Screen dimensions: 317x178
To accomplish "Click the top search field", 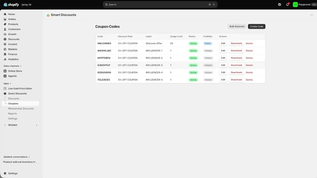I will point(160,4).
